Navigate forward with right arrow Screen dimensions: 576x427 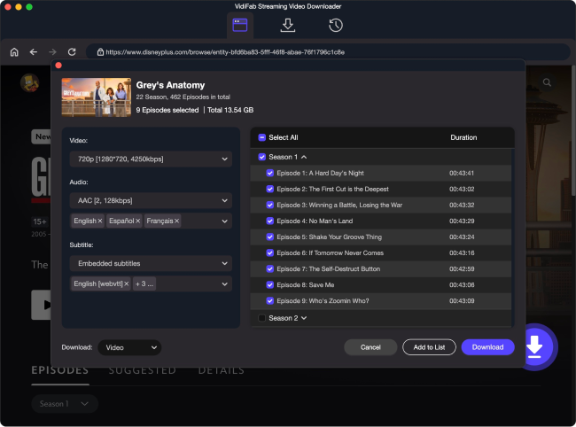(x=53, y=52)
